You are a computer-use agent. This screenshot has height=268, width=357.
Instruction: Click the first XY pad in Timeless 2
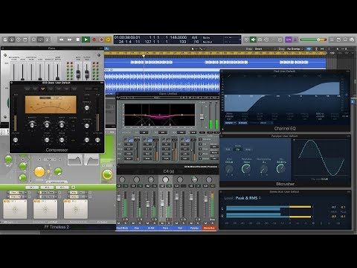[x=15, y=209]
